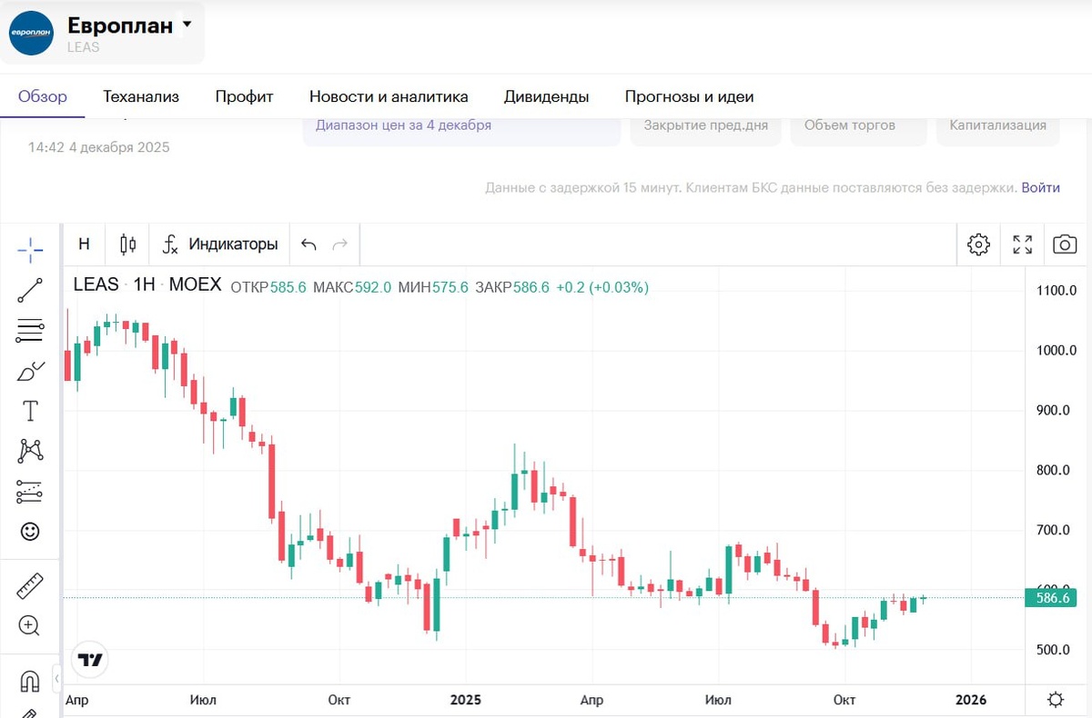Click the 2026 label on time axis
This screenshot has width=1092, height=718.
(x=971, y=700)
